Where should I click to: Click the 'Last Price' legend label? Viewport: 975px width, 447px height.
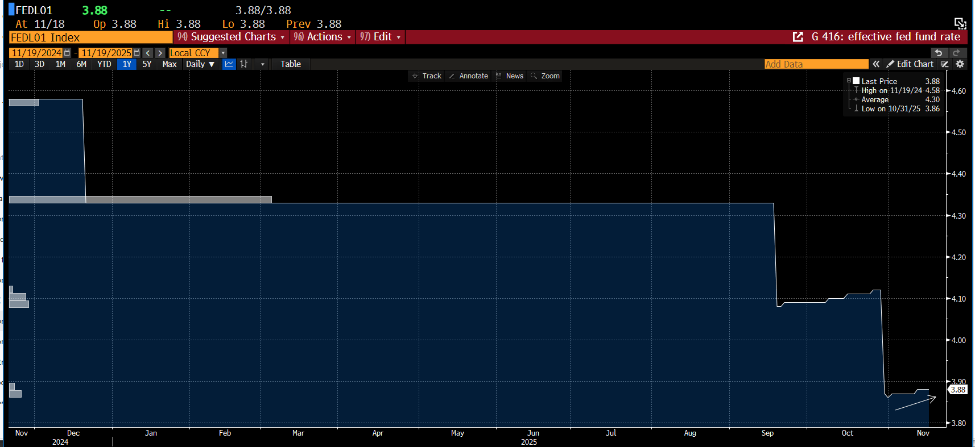[879, 81]
